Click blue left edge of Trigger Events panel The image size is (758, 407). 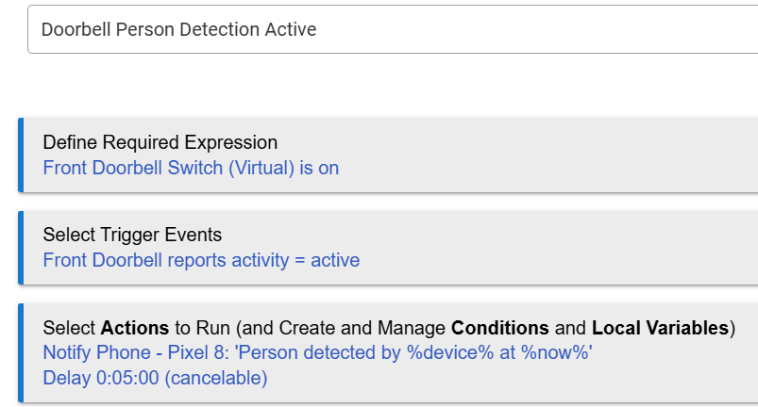click(20, 247)
